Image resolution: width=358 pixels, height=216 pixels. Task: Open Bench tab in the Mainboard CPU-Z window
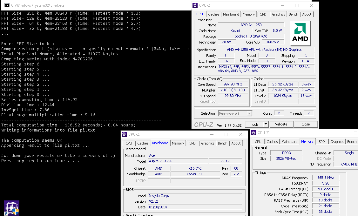pos(223,143)
